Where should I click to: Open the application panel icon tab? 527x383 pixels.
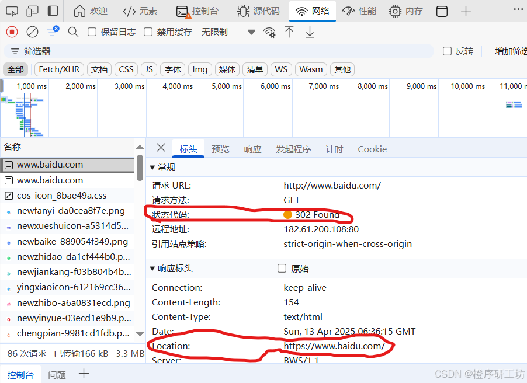[442, 11]
